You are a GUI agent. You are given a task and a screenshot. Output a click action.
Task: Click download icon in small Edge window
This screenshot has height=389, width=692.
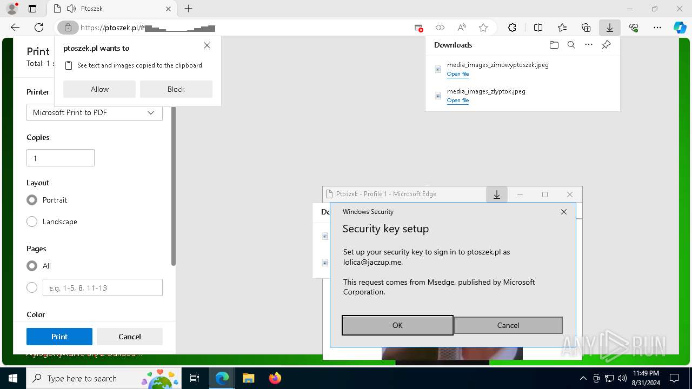(x=497, y=194)
